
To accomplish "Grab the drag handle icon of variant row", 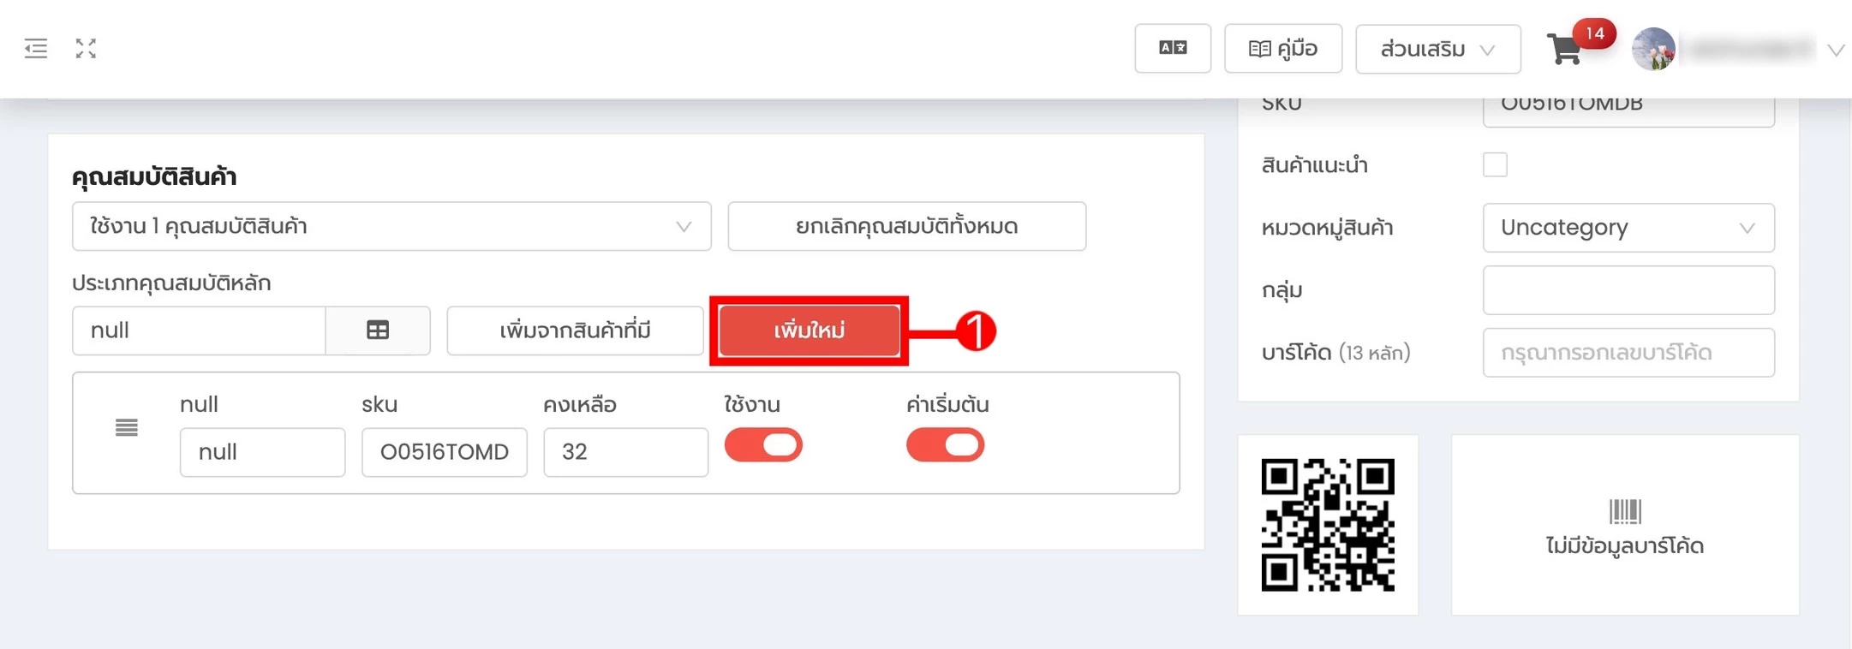I will pyautogui.click(x=127, y=427).
